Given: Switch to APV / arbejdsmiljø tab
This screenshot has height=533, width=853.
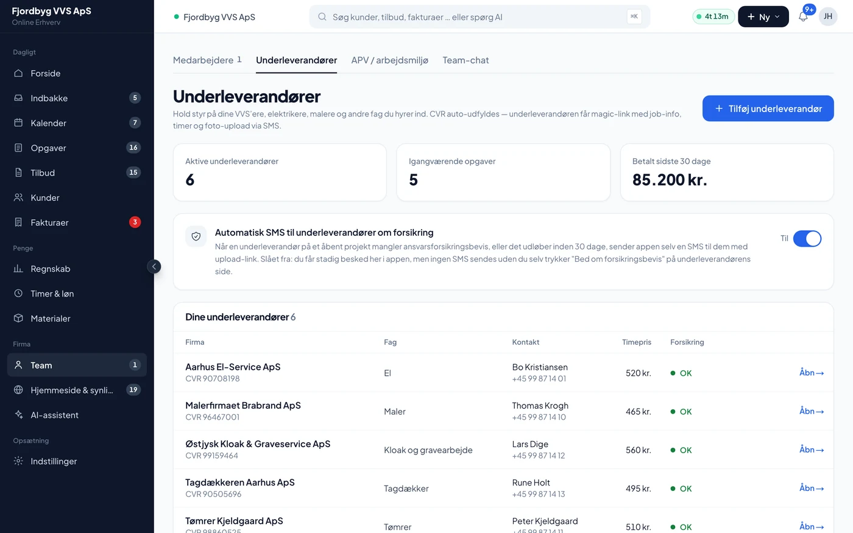Looking at the screenshot, I should click(x=390, y=60).
